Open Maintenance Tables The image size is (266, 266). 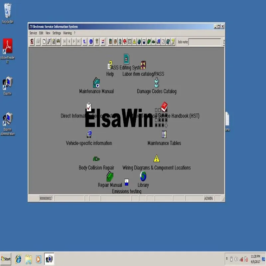point(163,134)
